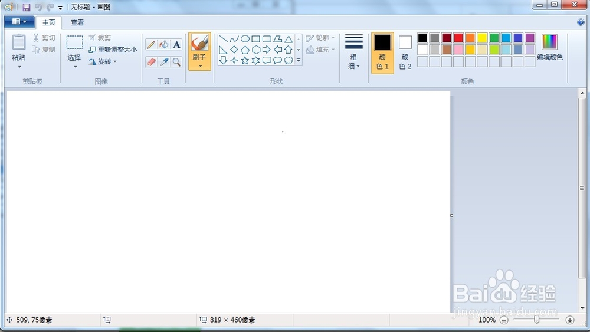The width and height of the screenshot is (590, 332).
Task: Choose the Oval shape
Action: coord(245,39)
